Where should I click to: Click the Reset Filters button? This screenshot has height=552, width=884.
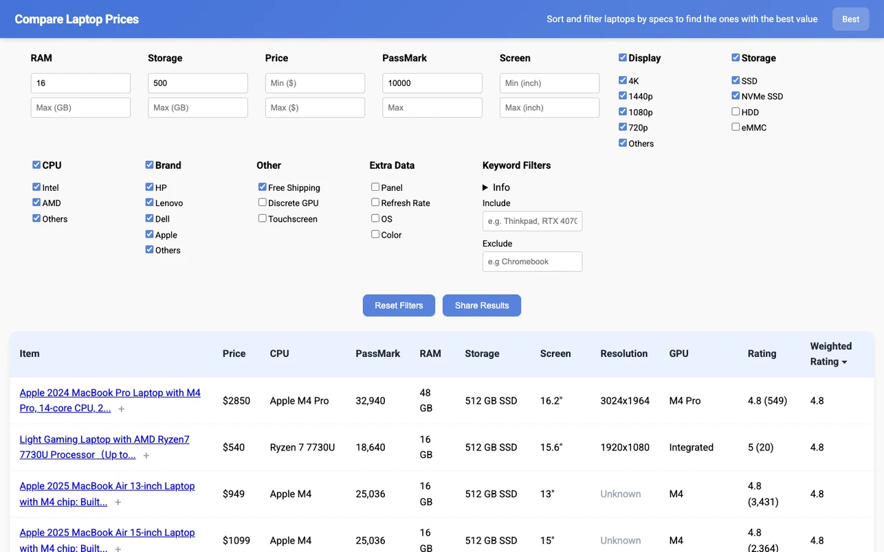click(x=399, y=306)
